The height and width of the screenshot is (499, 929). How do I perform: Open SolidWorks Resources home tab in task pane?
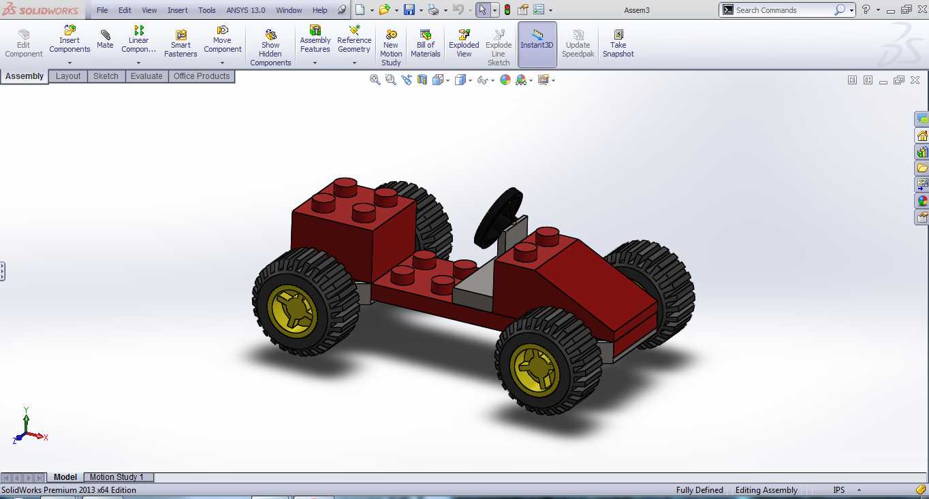tap(922, 135)
